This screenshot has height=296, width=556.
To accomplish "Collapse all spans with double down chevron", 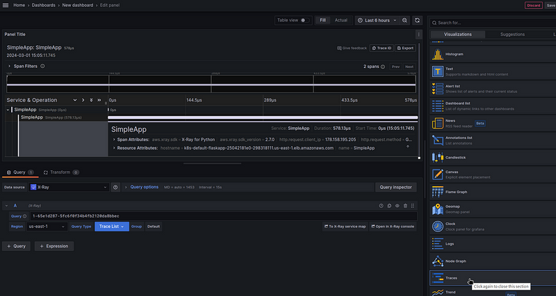I will [x=91, y=100].
